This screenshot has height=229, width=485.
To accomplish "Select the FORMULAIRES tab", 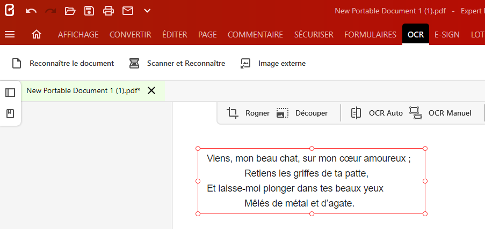I will (370, 35).
